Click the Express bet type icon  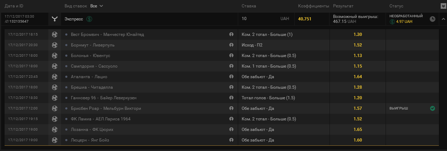pos(54,19)
